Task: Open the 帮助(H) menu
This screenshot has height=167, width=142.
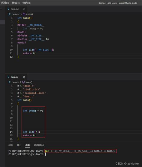Action: coord(26,3)
